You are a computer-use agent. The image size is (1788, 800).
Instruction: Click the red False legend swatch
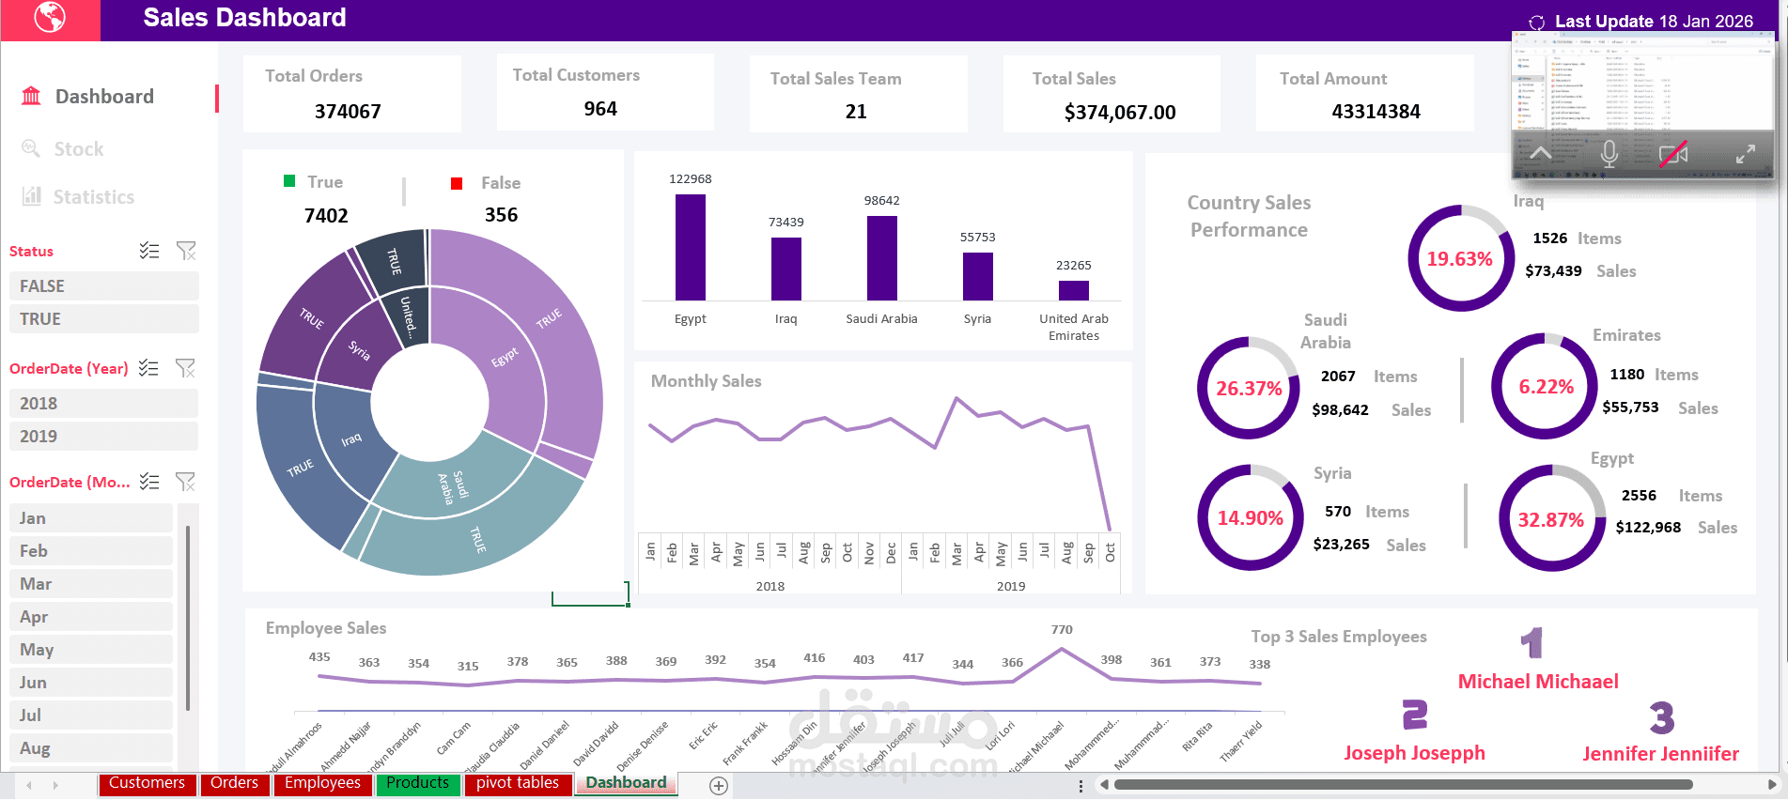[x=457, y=183]
